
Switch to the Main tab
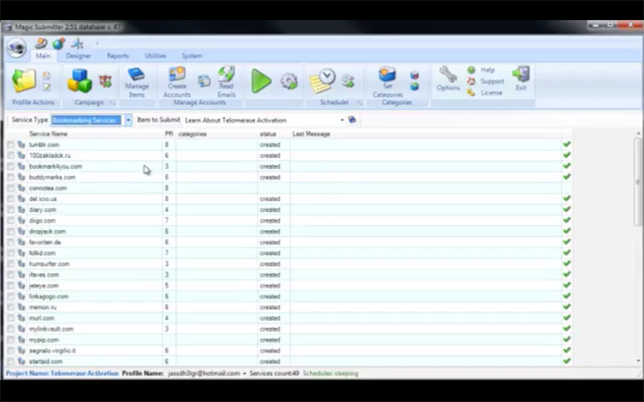(43, 55)
